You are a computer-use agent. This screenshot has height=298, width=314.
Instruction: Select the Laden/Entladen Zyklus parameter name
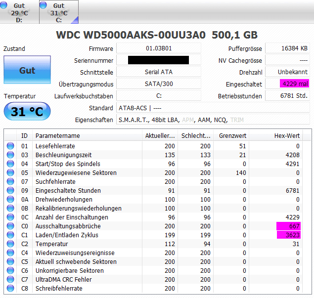pyautogui.click(x=67, y=235)
